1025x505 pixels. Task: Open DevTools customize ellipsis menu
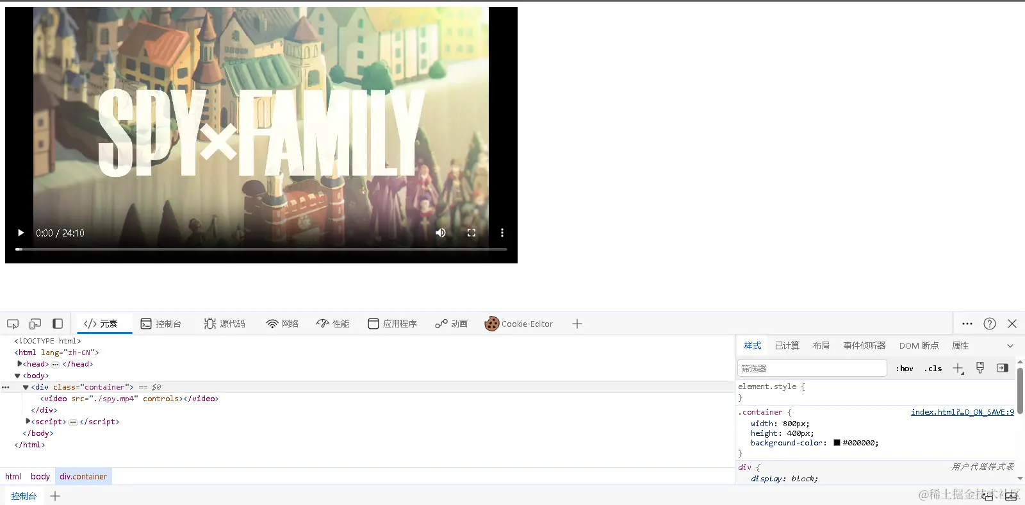click(x=967, y=324)
